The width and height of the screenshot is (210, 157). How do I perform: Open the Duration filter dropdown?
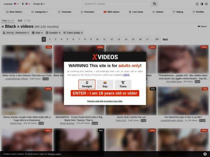click(53, 33)
